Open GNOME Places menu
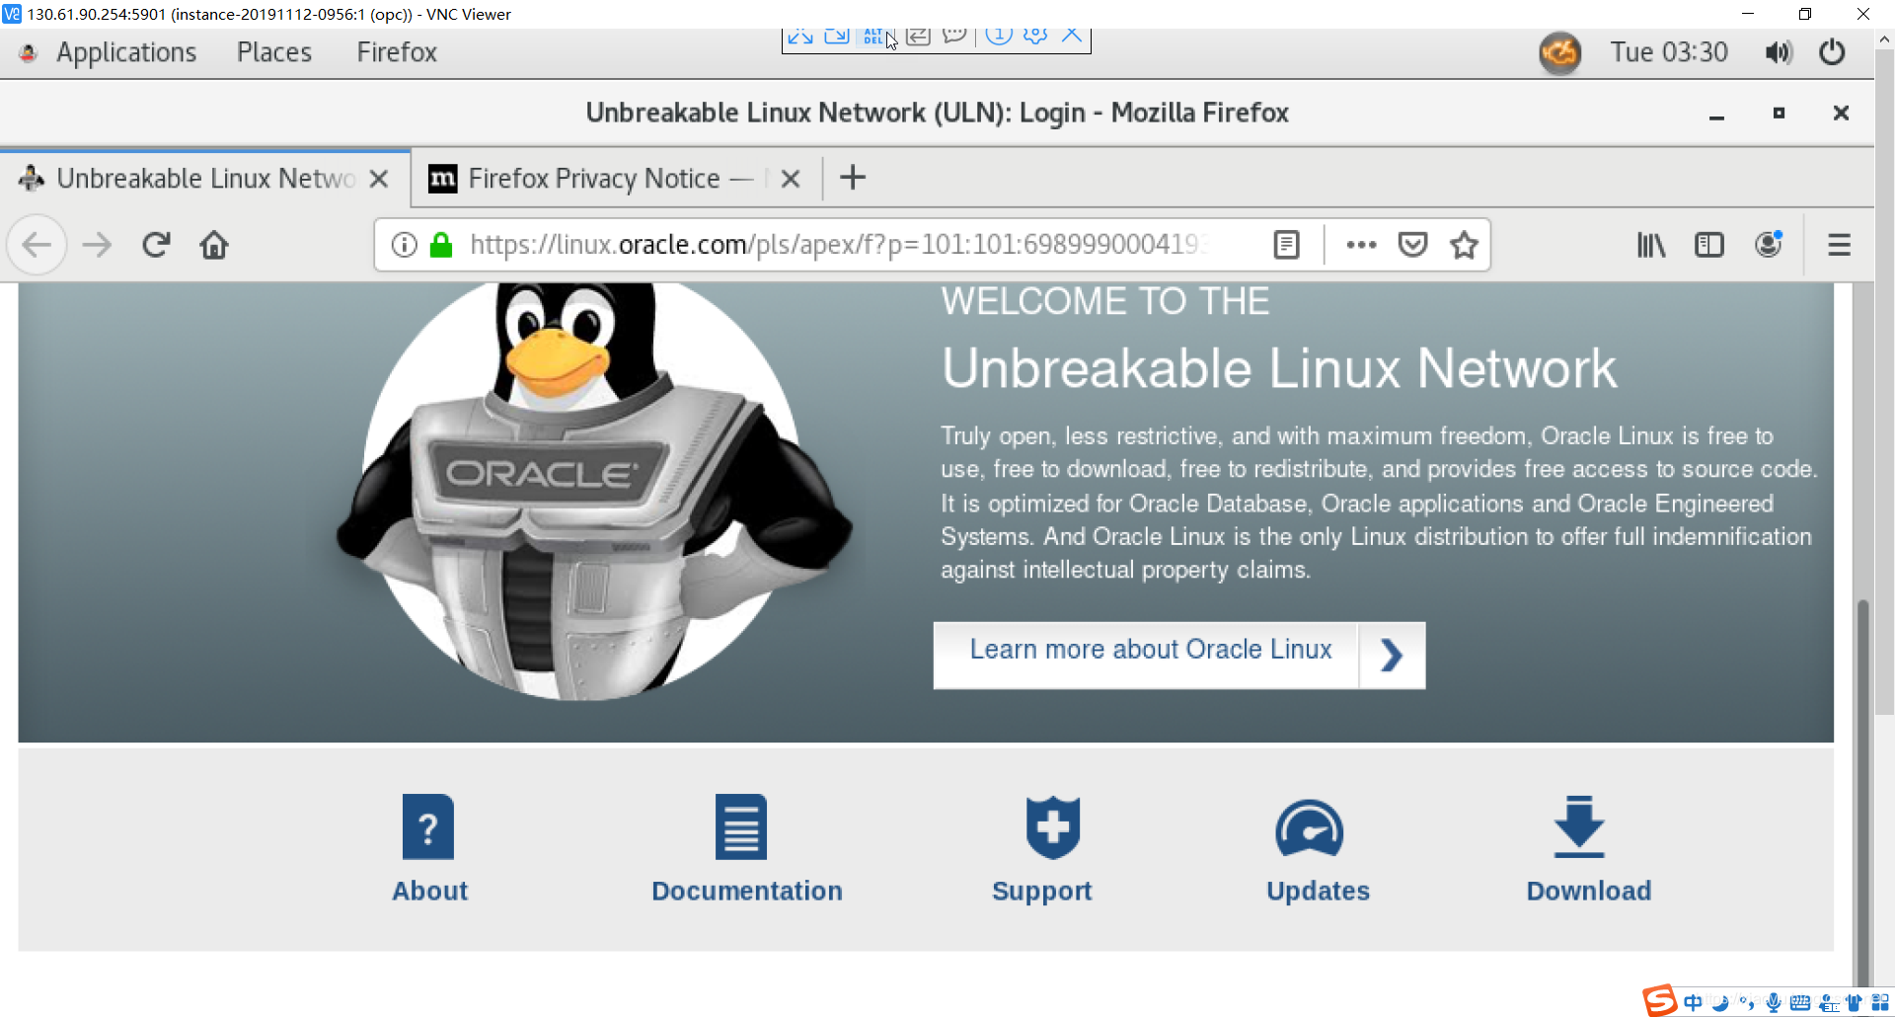 coord(274,52)
